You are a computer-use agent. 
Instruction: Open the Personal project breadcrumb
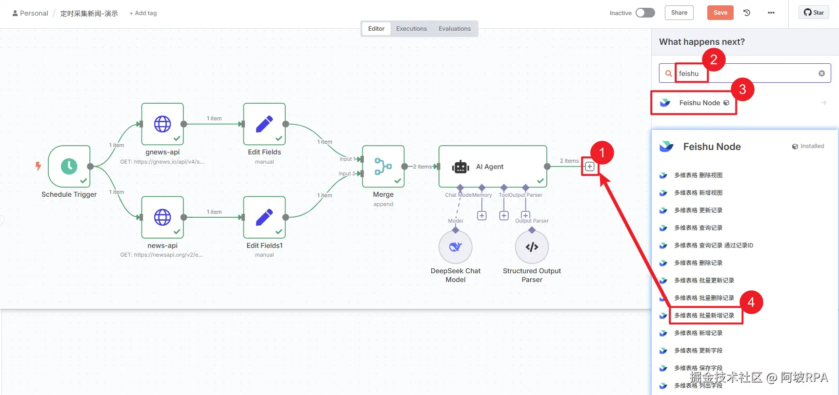point(30,13)
